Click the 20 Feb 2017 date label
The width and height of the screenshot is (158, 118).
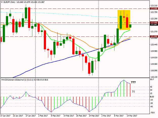pos(81,116)
